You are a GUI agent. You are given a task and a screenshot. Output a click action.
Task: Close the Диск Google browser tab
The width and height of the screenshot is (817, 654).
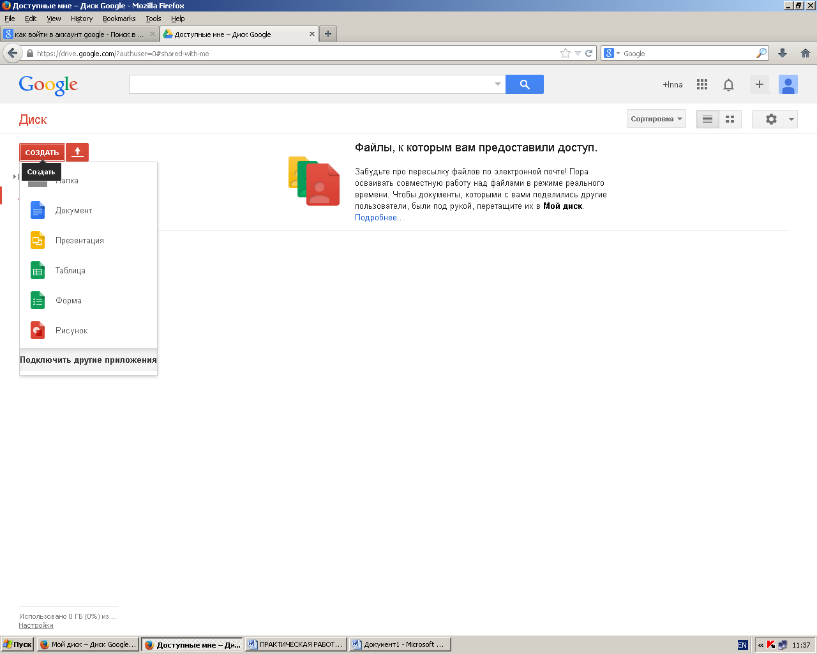tap(312, 34)
